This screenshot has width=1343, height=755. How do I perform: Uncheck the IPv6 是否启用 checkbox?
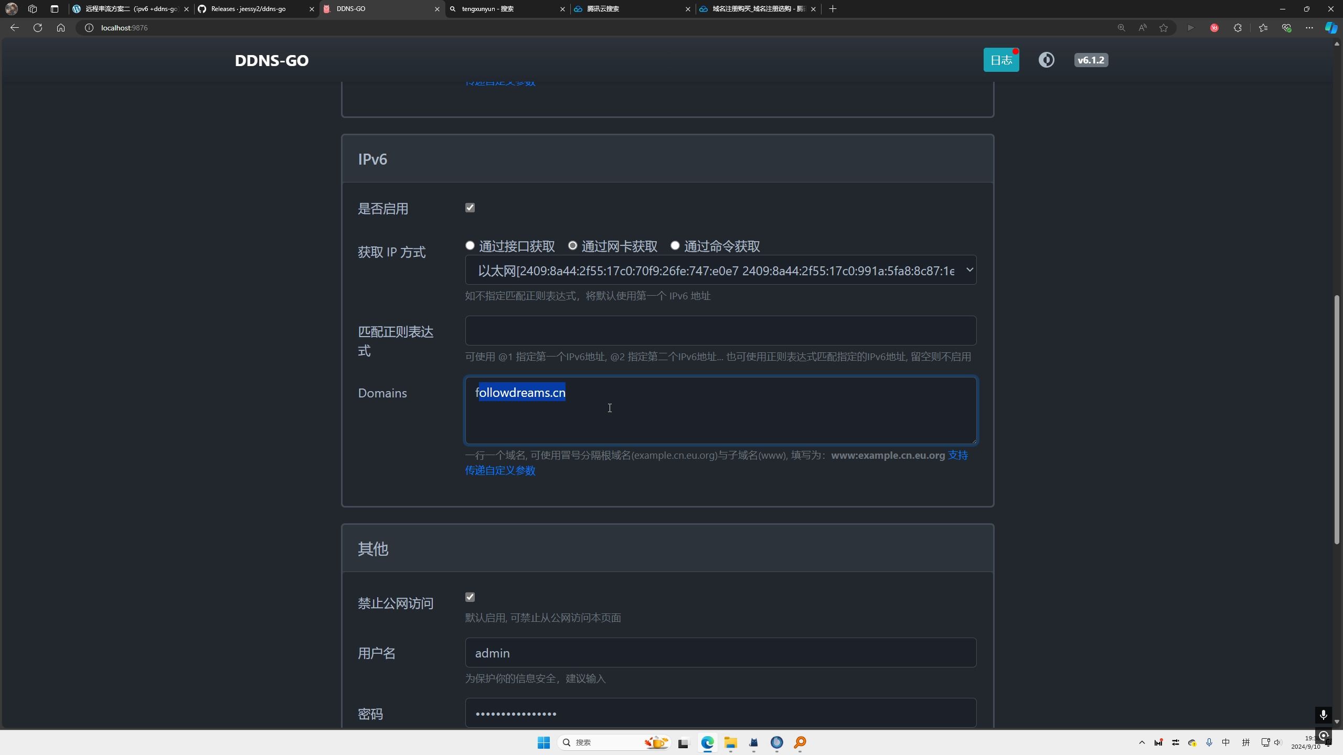470,208
